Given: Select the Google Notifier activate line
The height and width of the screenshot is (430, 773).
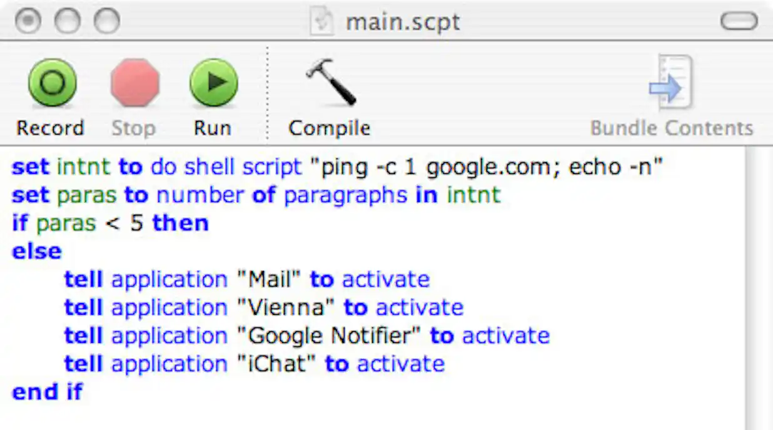Looking at the screenshot, I should pyautogui.click(x=305, y=335).
